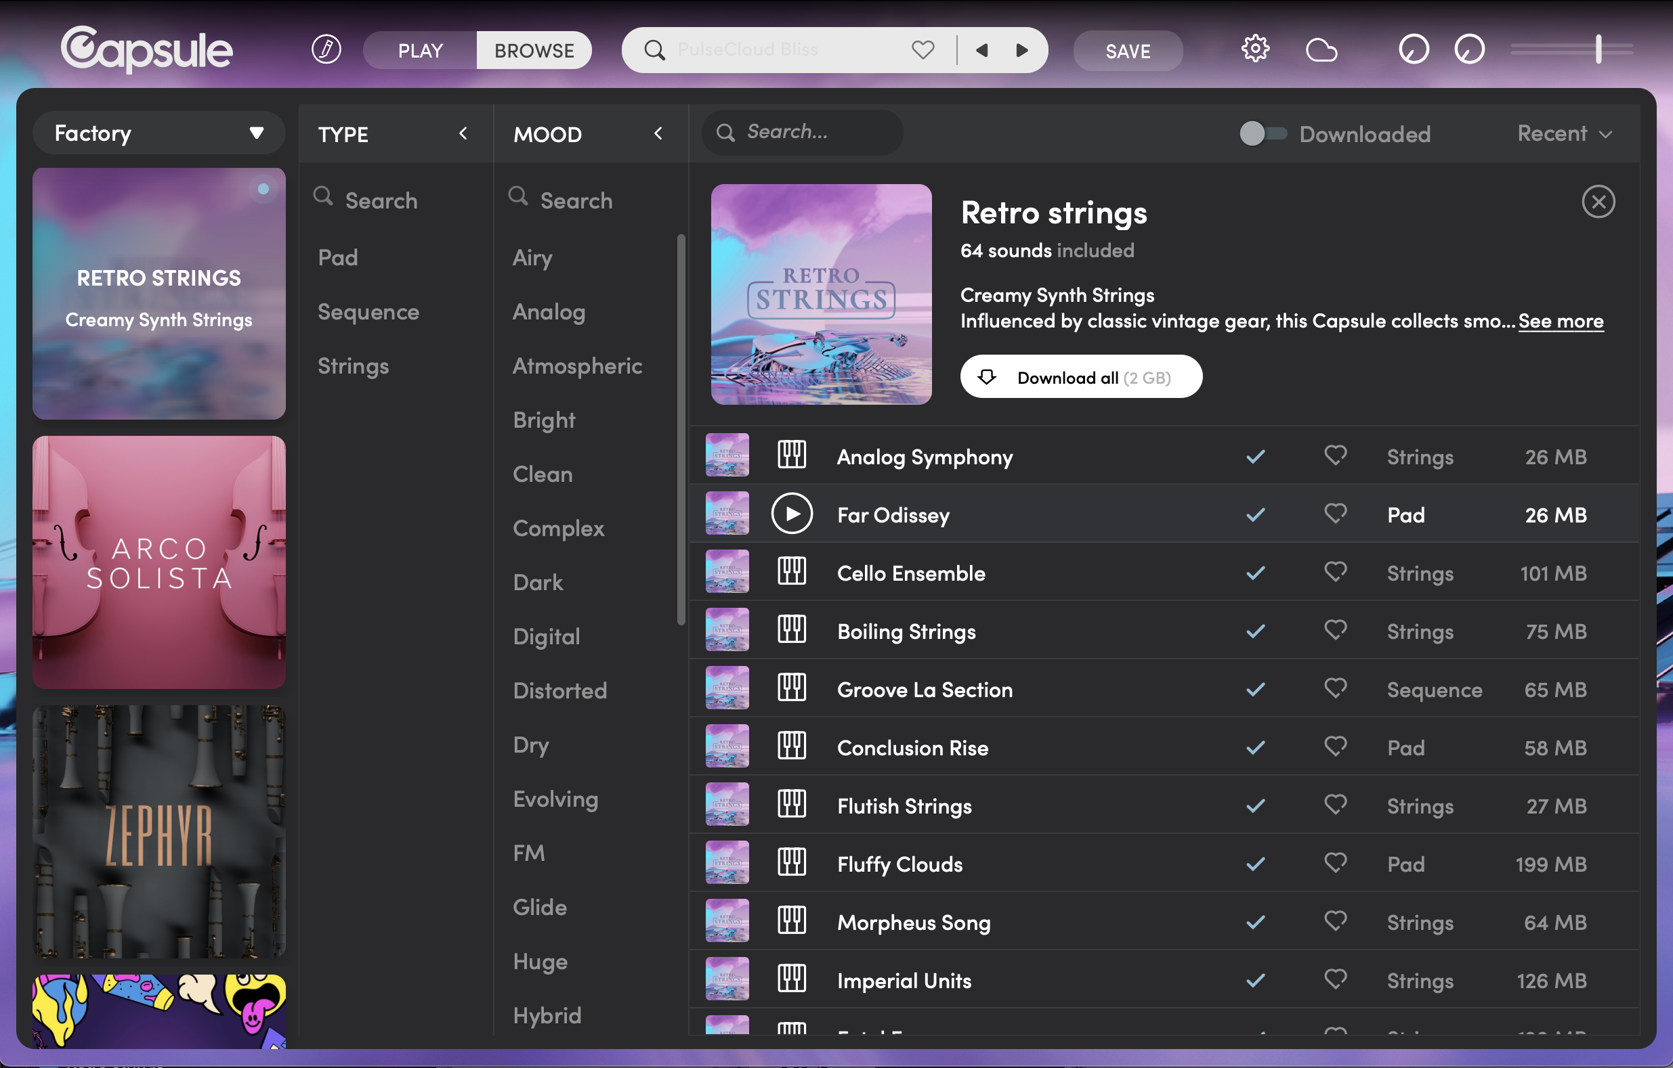Collapse the MOOD column chevron
Screen dimensions: 1673x1068
tap(658, 133)
